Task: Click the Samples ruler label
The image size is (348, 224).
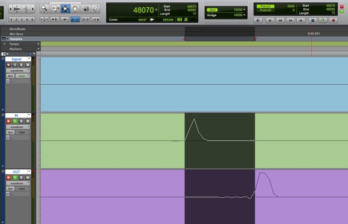Action: tap(16, 39)
